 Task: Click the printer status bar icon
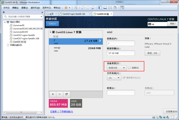click(164, 117)
